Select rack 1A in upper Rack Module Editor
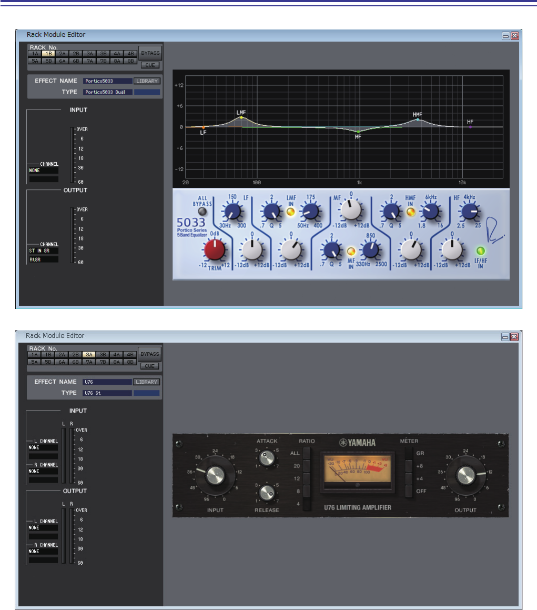 (35, 54)
